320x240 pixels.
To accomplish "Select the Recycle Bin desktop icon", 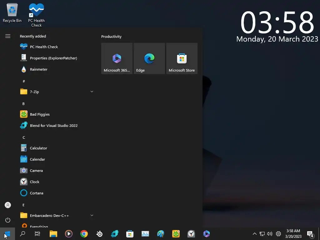I will pos(12,12).
